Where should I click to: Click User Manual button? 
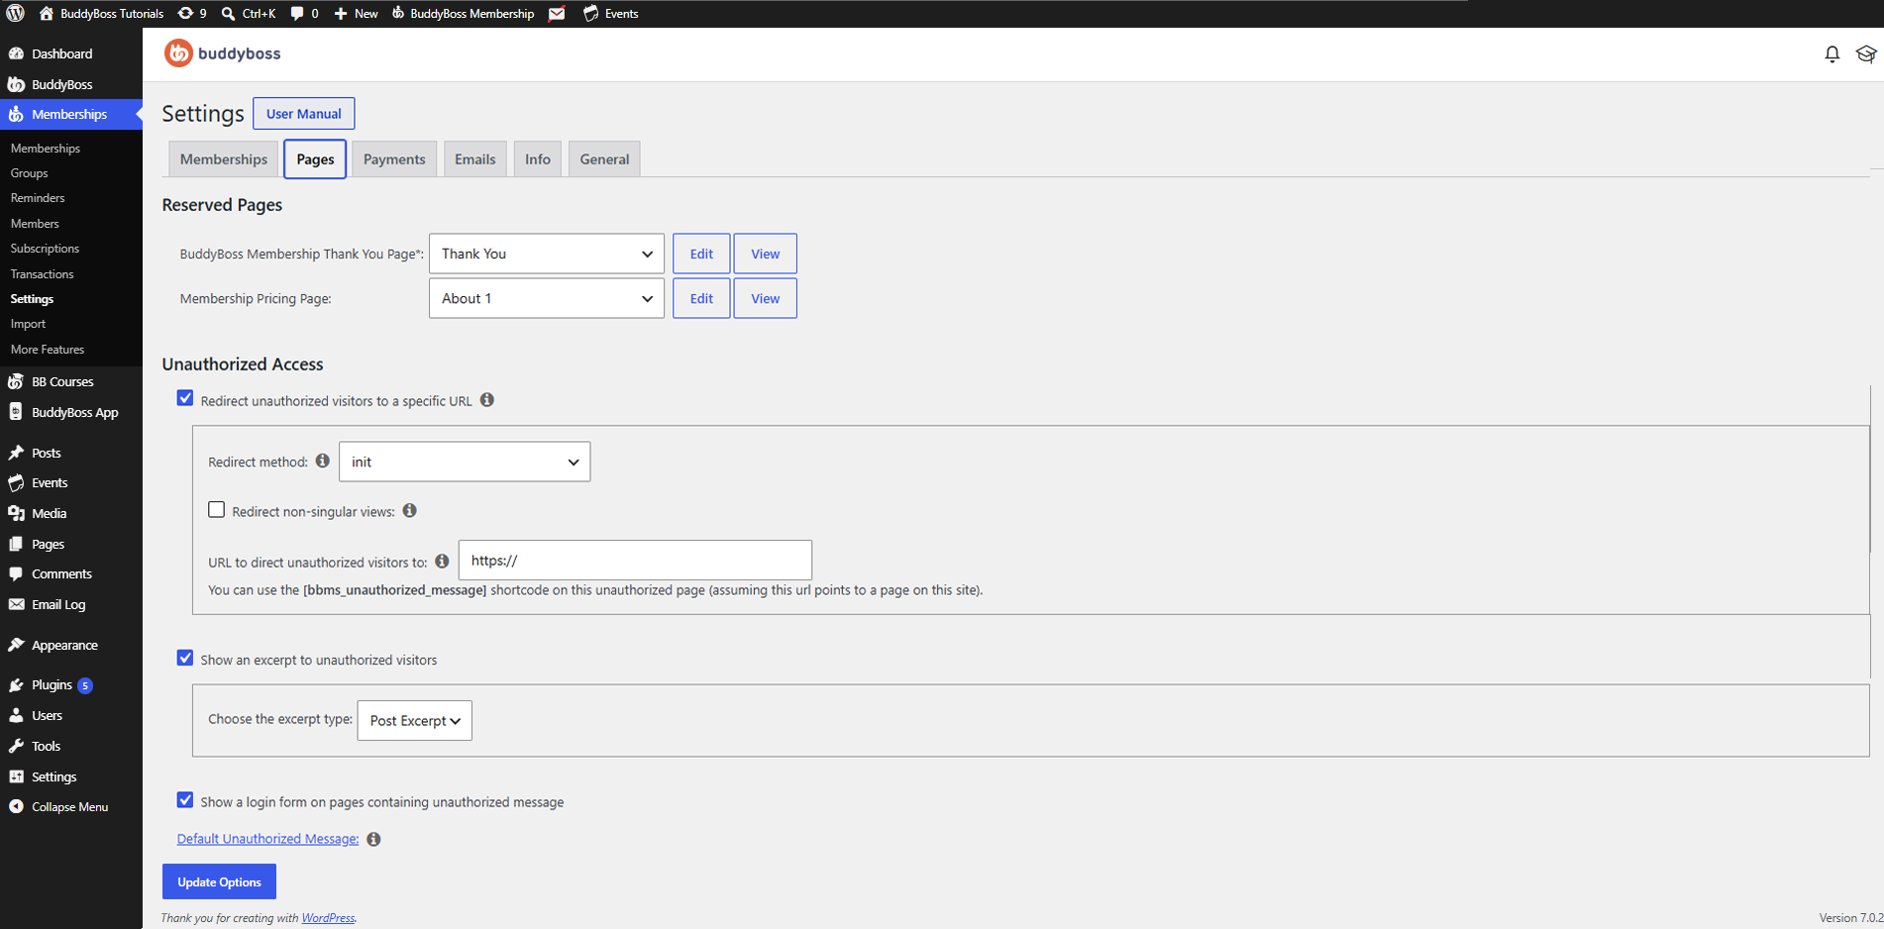point(303,114)
